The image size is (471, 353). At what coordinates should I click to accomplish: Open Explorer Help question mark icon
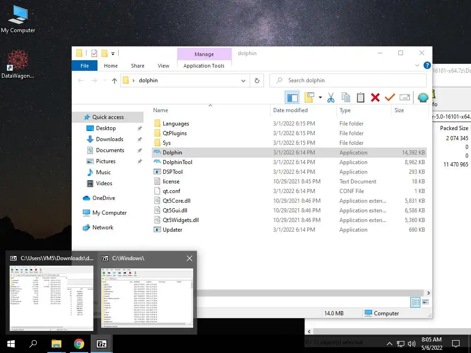(x=427, y=65)
